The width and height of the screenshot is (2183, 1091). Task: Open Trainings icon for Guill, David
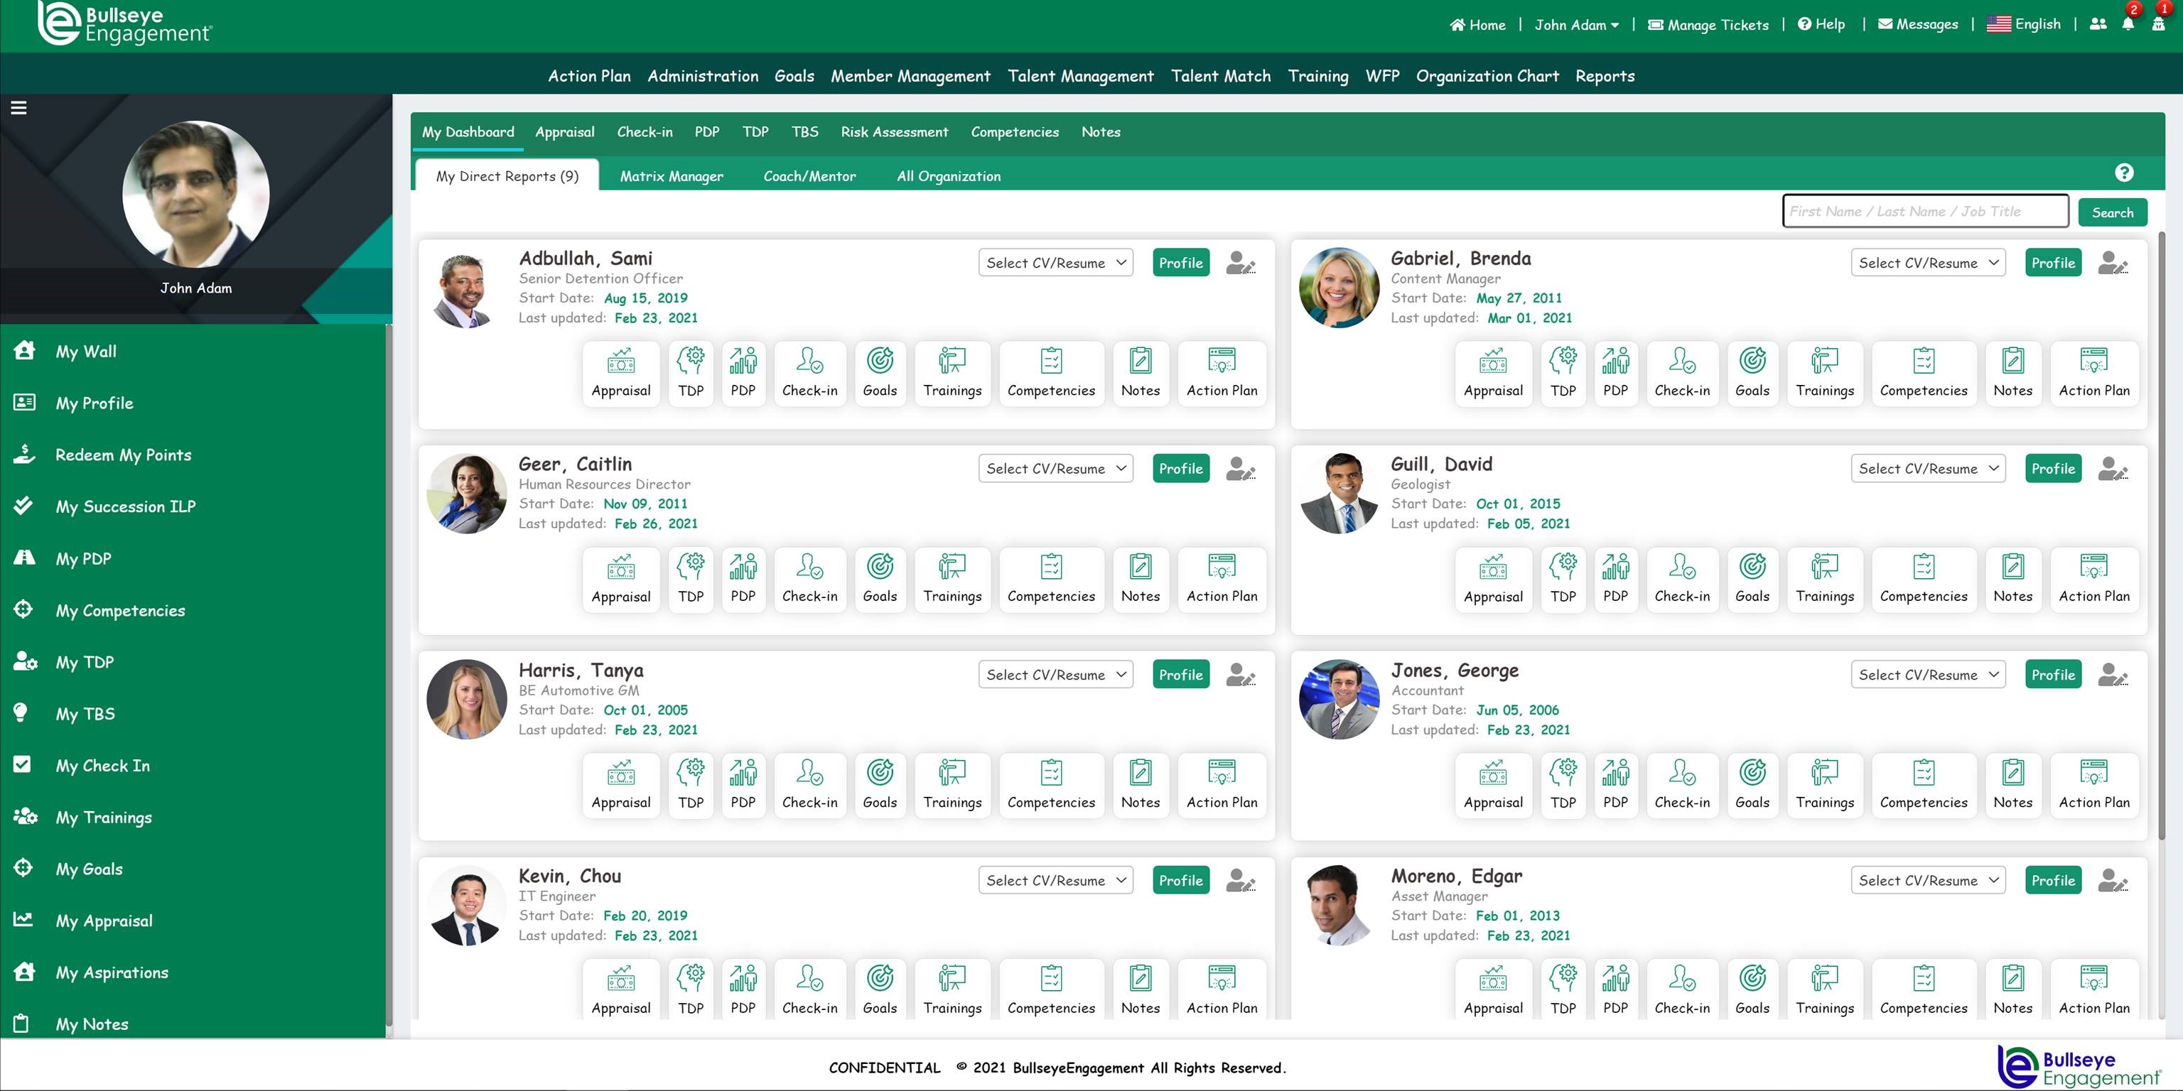point(1823,579)
